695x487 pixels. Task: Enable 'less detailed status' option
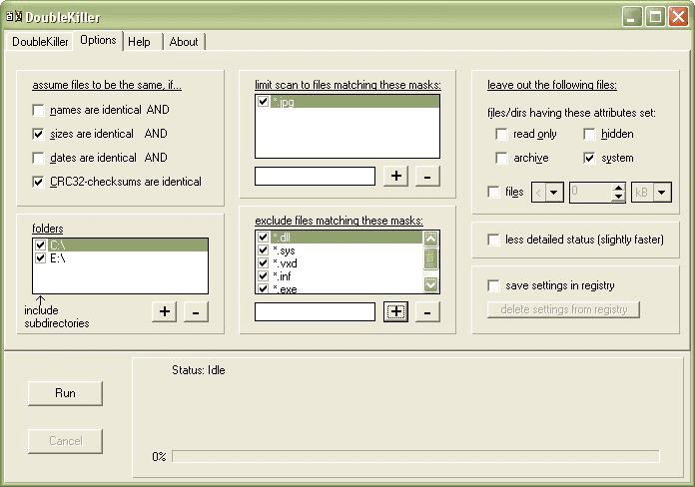493,240
